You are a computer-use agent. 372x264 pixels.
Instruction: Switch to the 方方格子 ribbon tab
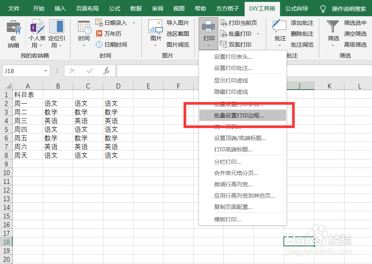coord(227,8)
